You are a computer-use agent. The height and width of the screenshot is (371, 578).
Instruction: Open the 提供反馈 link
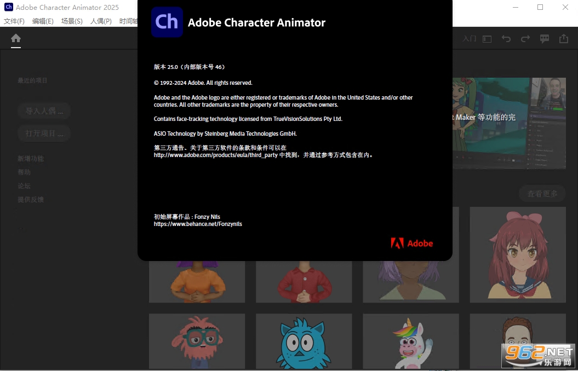click(x=31, y=200)
